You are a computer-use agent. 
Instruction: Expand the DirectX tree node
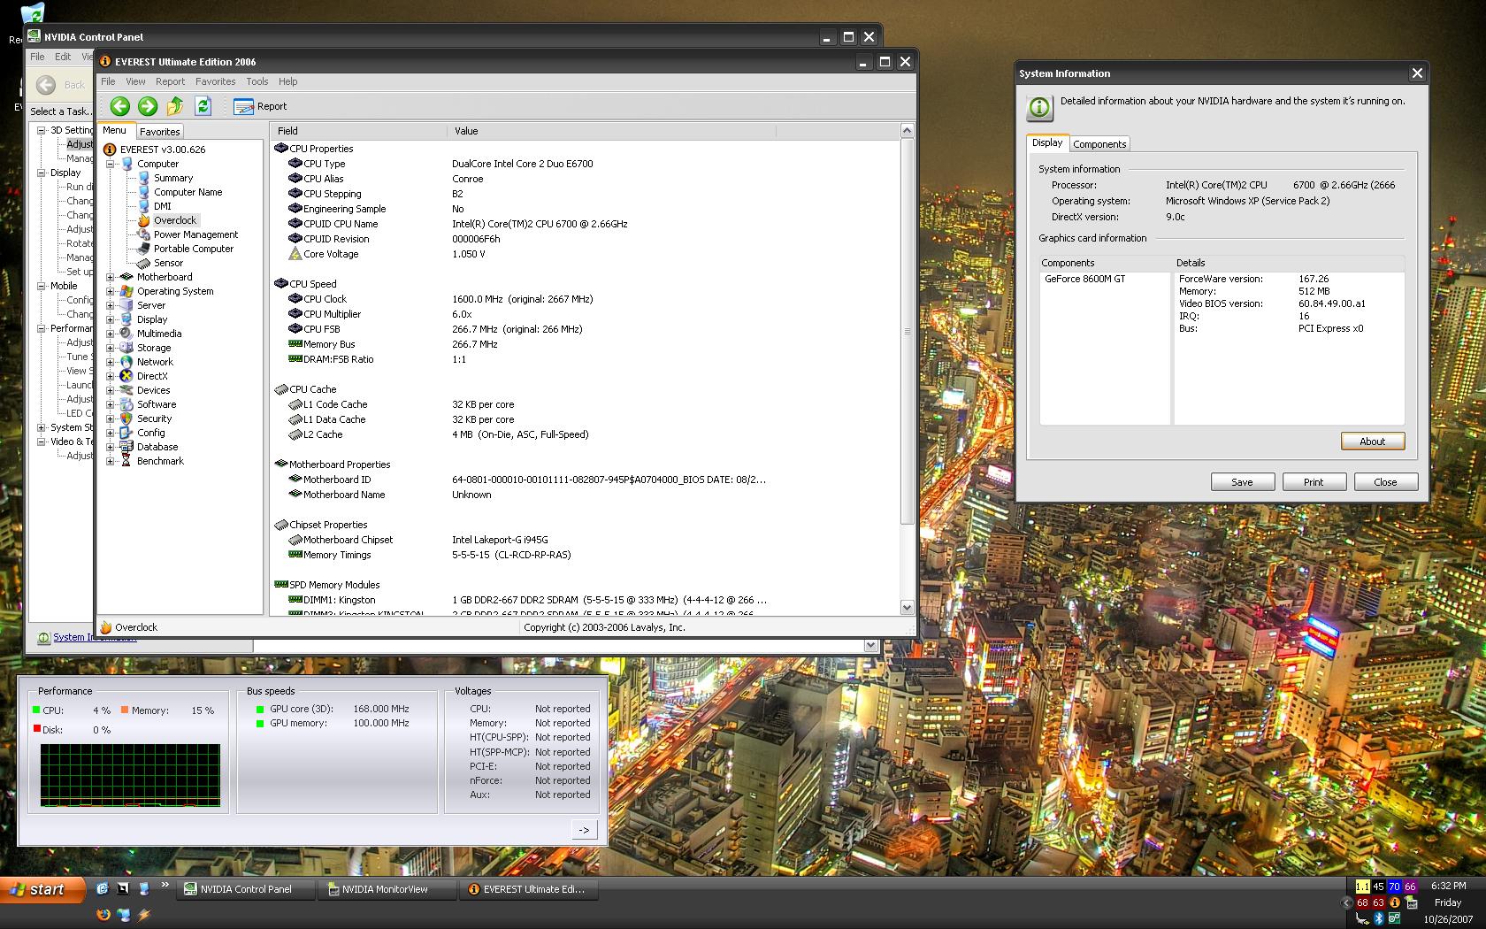(x=111, y=376)
